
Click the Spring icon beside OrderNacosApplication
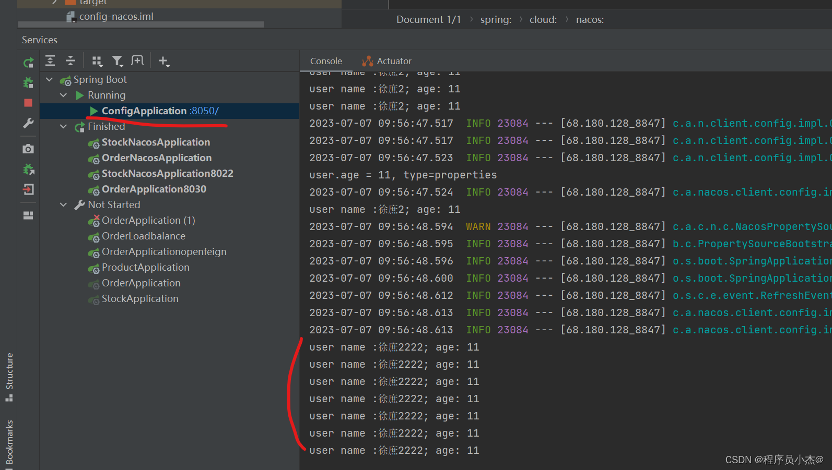tap(94, 159)
